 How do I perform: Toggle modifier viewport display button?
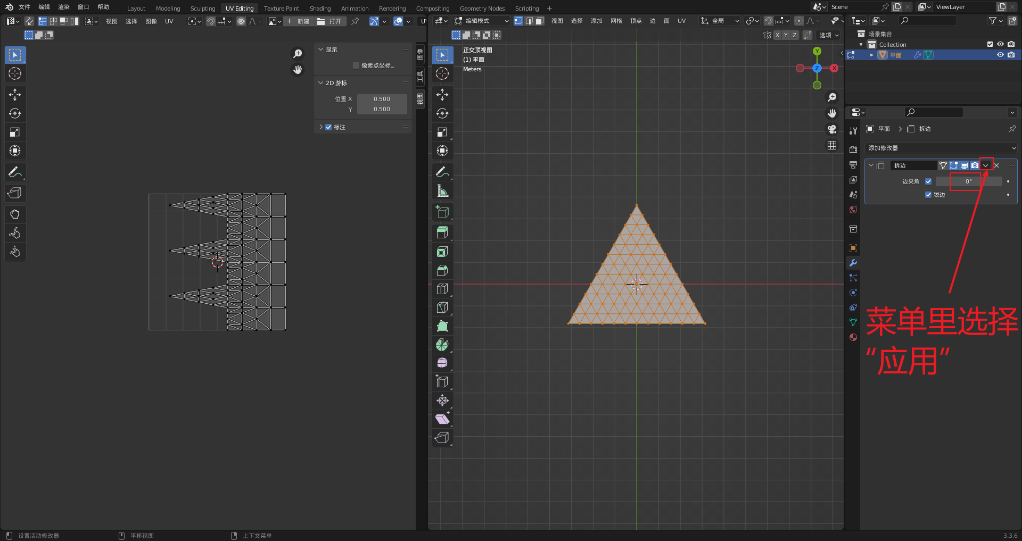[x=964, y=165]
